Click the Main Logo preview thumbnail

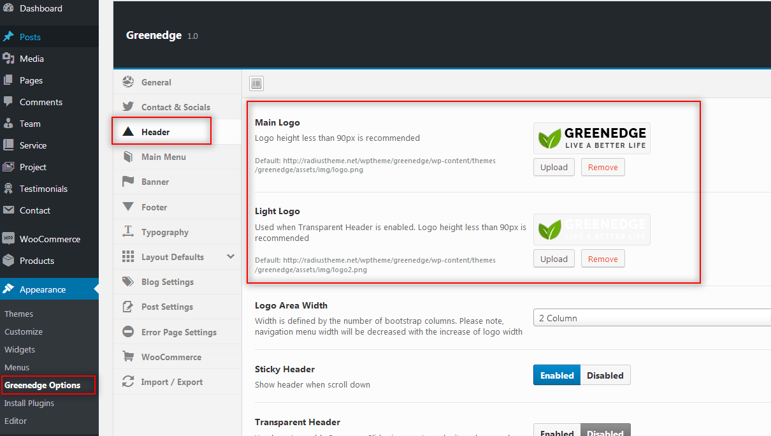[592, 138]
